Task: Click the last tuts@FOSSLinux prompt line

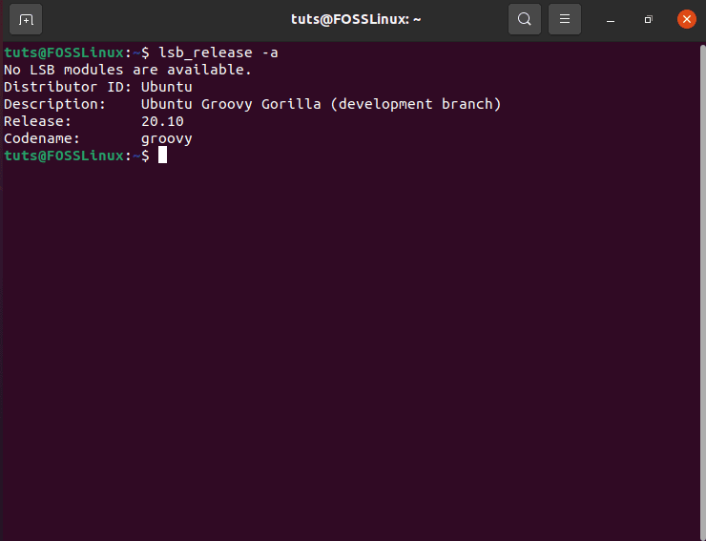Action: (76, 156)
